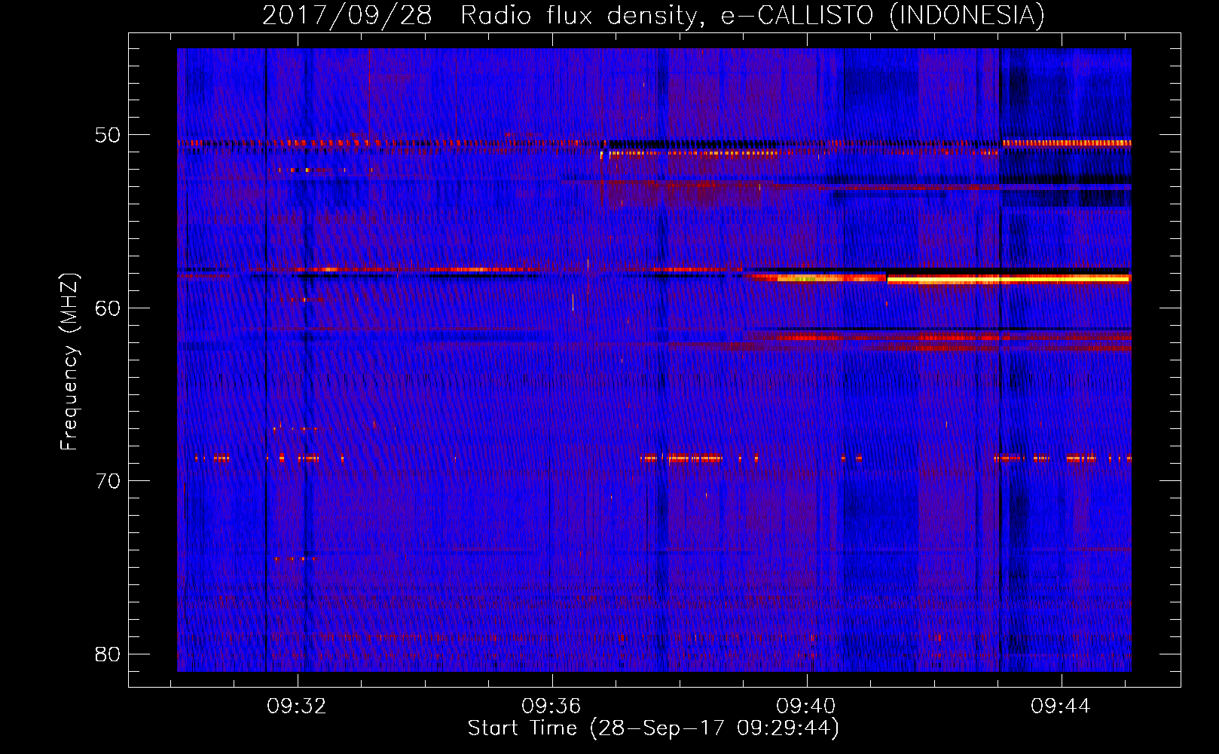
Task: Click the 'Frequency (MHZ)' axis label
Action: (x=69, y=362)
